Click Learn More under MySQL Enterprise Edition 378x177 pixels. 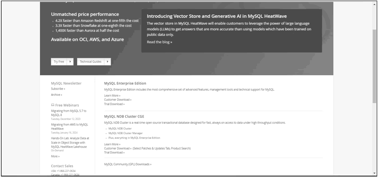point(112,95)
